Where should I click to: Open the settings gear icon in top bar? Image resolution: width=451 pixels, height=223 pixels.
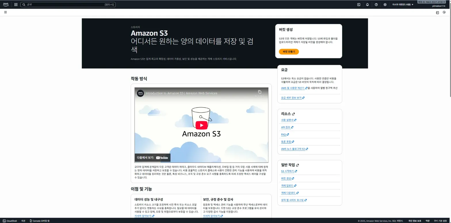click(385, 5)
